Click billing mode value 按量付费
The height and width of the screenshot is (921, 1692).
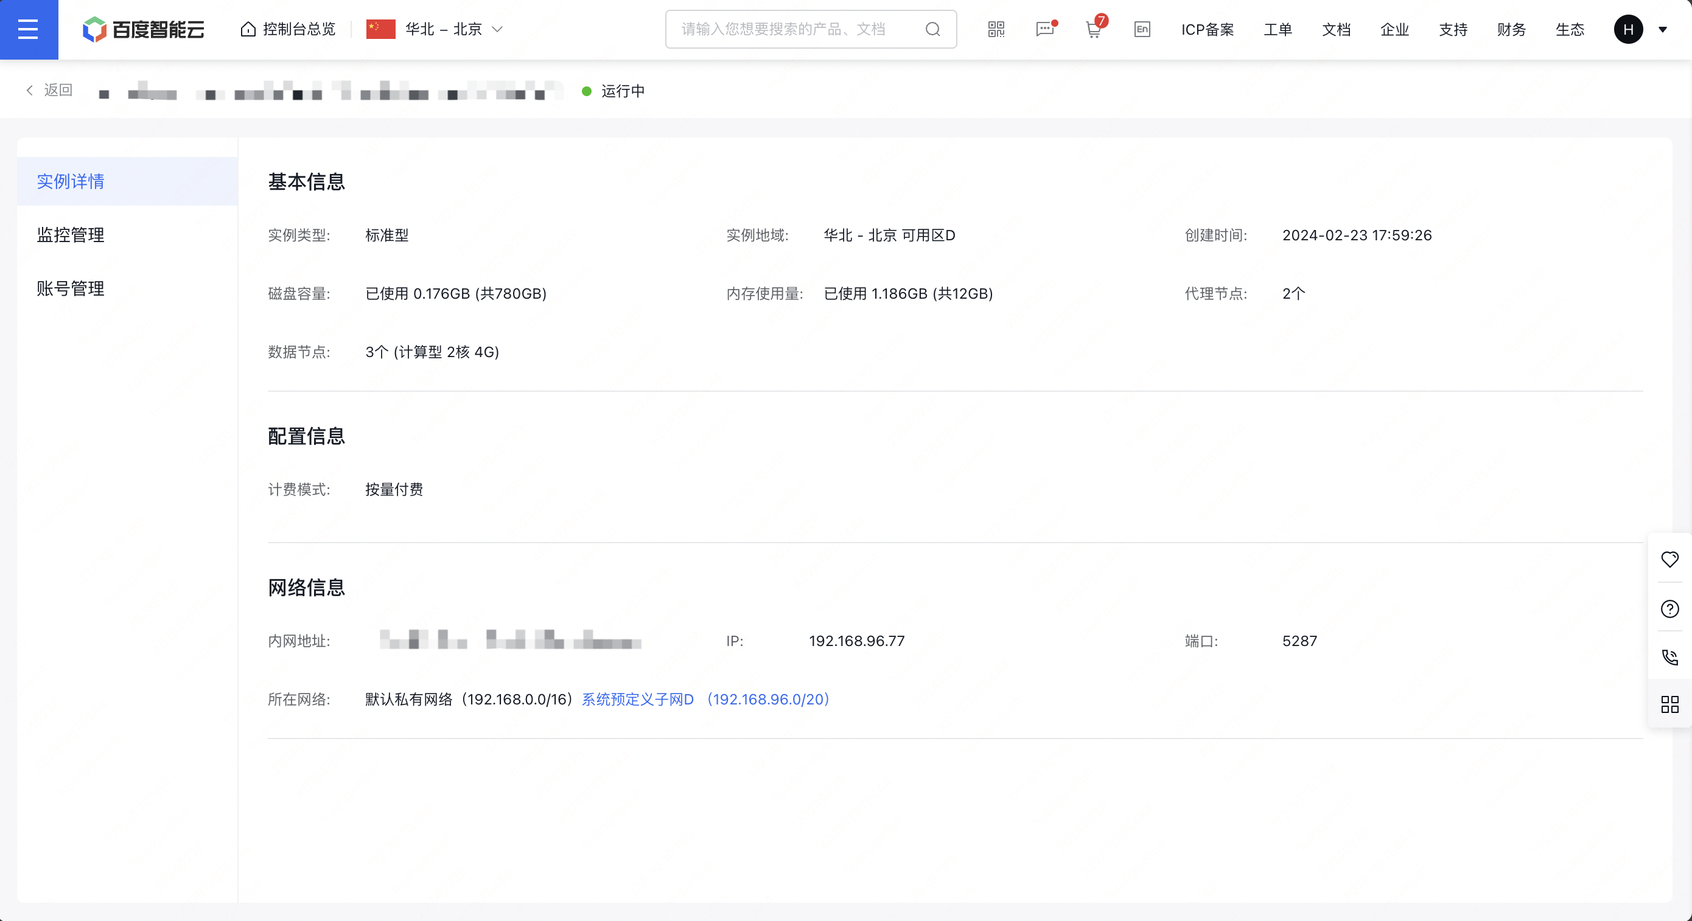pyautogui.click(x=394, y=490)
